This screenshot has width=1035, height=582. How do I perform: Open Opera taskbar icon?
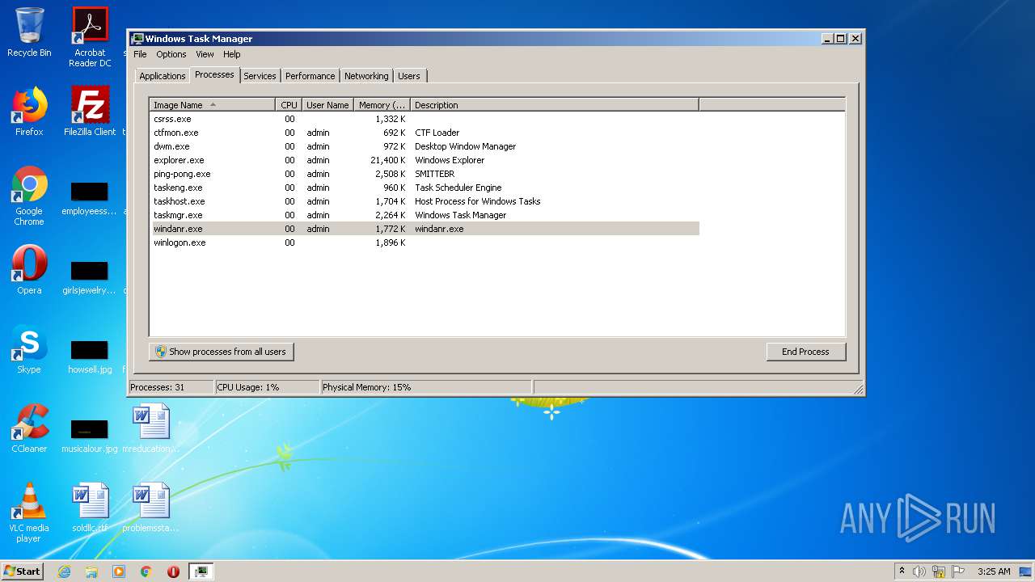pyautogui.click(x=173, y=571)
